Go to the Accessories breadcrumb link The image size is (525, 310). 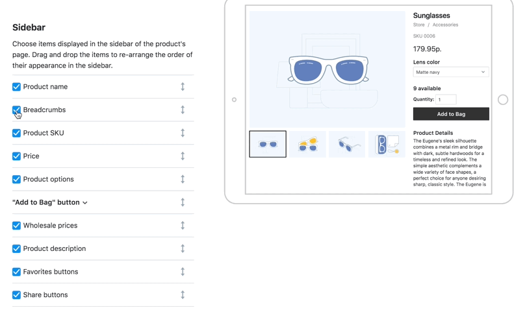tap(445, 25)
